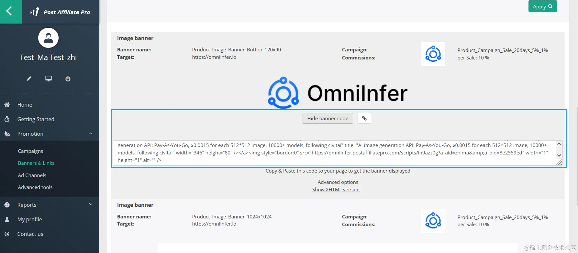Click the pencil edit profile icon
The height and width of the screenshot is (253, 578).
29,79
